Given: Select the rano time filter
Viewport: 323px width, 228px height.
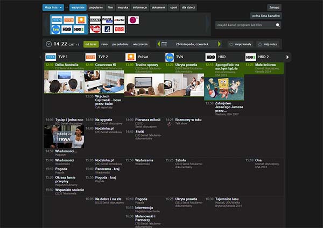Looking at the screenshot, I should click(104, 44).
